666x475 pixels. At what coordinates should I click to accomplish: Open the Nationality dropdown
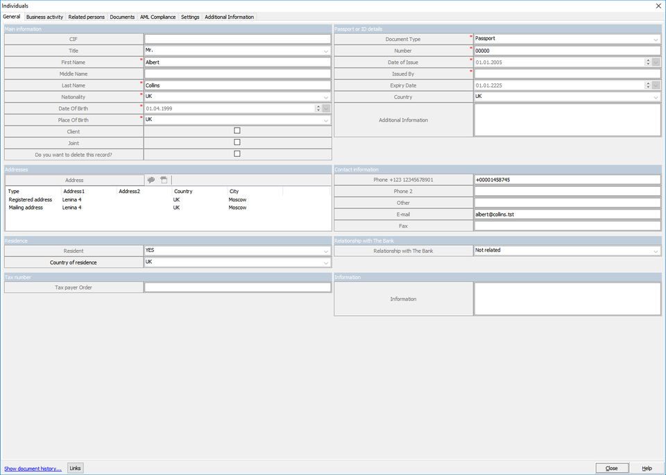click(326, 97)
